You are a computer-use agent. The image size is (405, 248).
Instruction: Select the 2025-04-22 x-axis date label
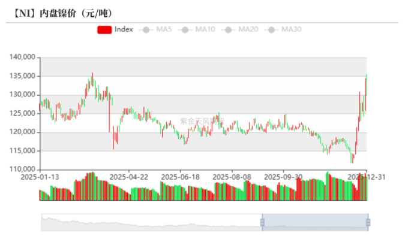(129, 177)
